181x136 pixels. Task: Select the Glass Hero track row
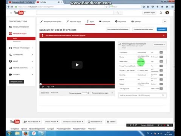[142, 62]
